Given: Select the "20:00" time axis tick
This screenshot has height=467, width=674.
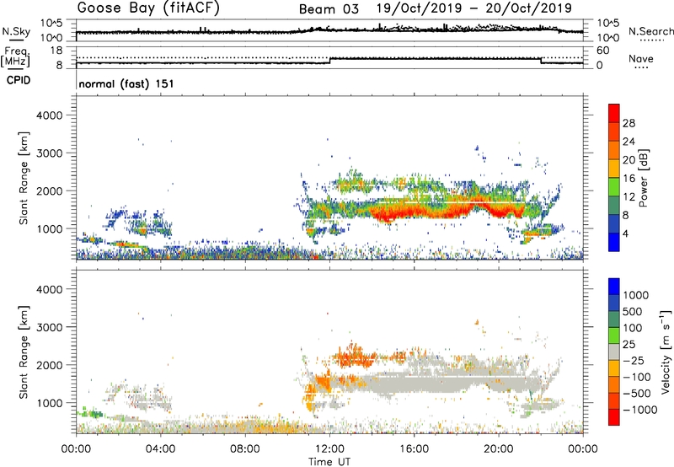Looking at the screenshot, I should tap(499, 449).
